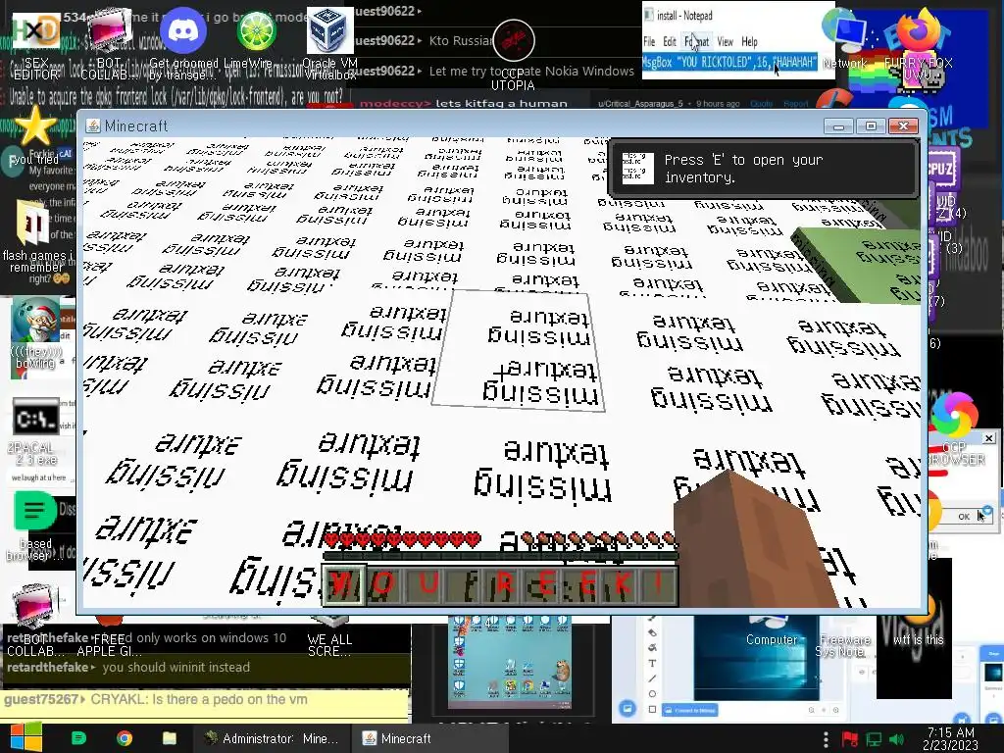Screen dimensions: 1004x753
Task: Select the text T tool in the background drawing app
Action: click(652, 663)
